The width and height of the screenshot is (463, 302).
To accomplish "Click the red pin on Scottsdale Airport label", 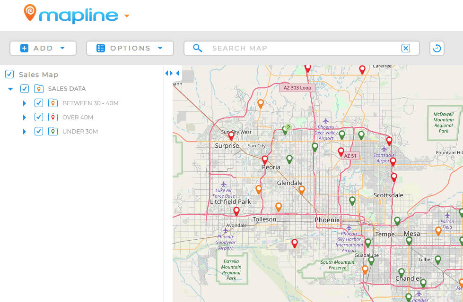I will 393,161.
